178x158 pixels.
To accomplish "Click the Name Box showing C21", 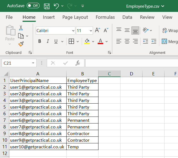I will pos(17,63).
